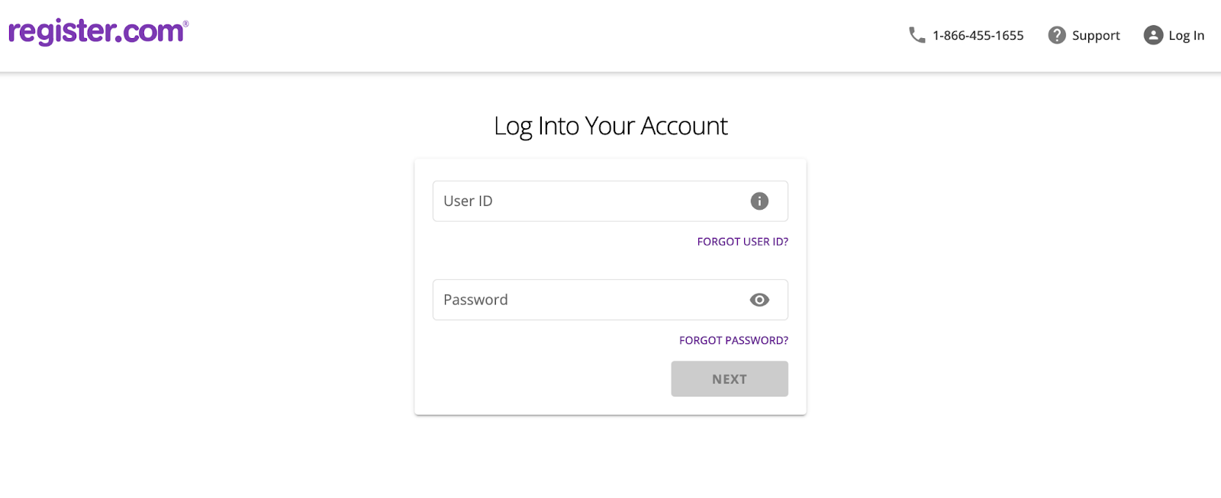Select Log In from the header
Viewport: 1221px width, 498px height.
tap(1184, 34)
